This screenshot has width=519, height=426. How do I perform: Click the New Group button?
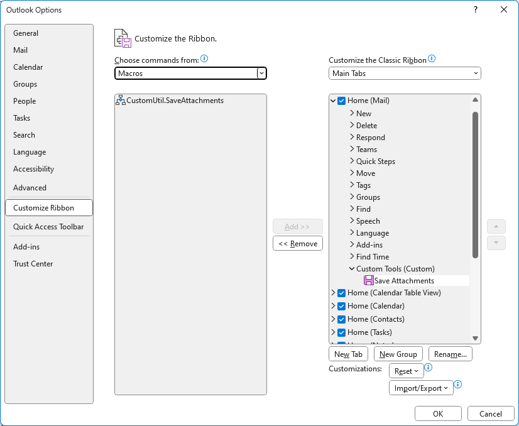pos(398,354)
